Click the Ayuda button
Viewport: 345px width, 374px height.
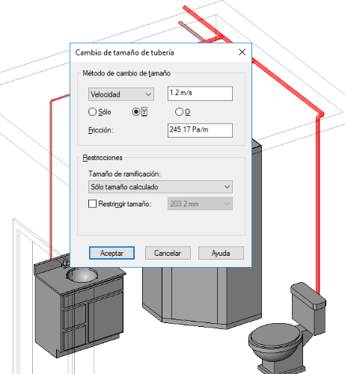point(221,253)
